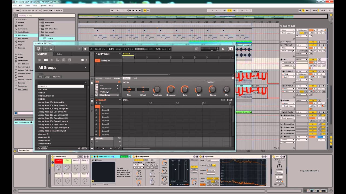Open the Maschine logo menu icon
The width and height of the screenshot is (346, 194).
pos(39,49)
